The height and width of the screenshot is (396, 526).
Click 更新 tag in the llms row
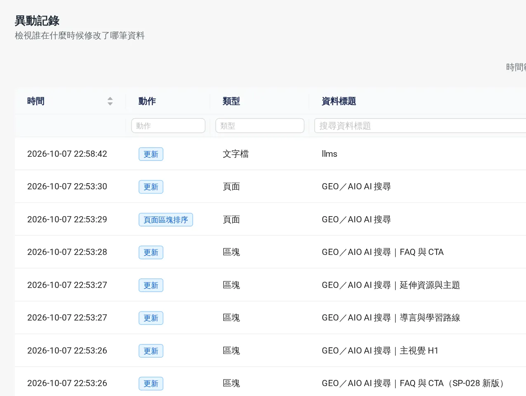151,154
